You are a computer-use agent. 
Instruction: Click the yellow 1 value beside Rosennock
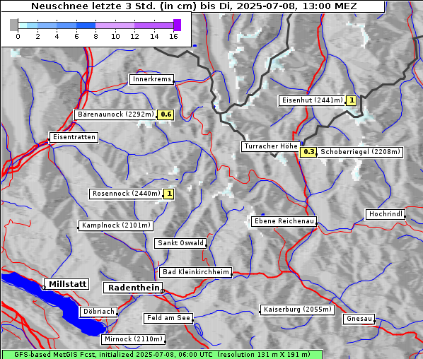click(169, 194)
